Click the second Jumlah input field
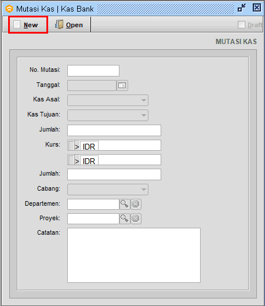Viewport: 265px width, 306px height. pyautogui.click(x=114, y=174)
